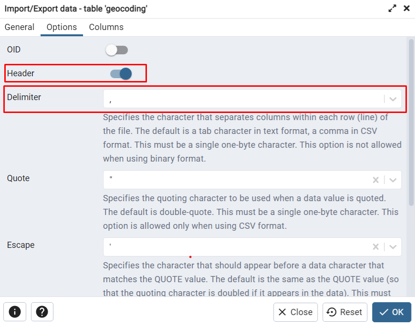Click the vertical scrollbar thumb
The width and height of the screenshot is (415, 327).
coord(411,122)
